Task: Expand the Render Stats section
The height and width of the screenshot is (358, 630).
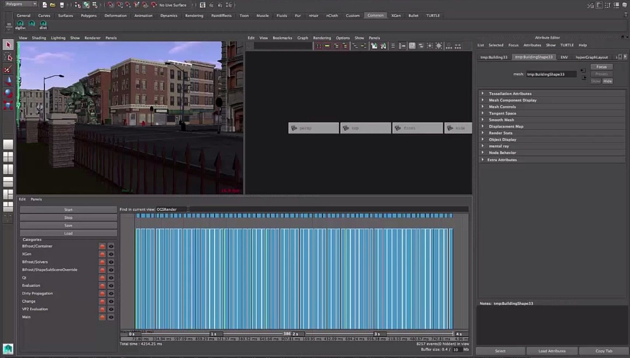Action: point(552,133)
